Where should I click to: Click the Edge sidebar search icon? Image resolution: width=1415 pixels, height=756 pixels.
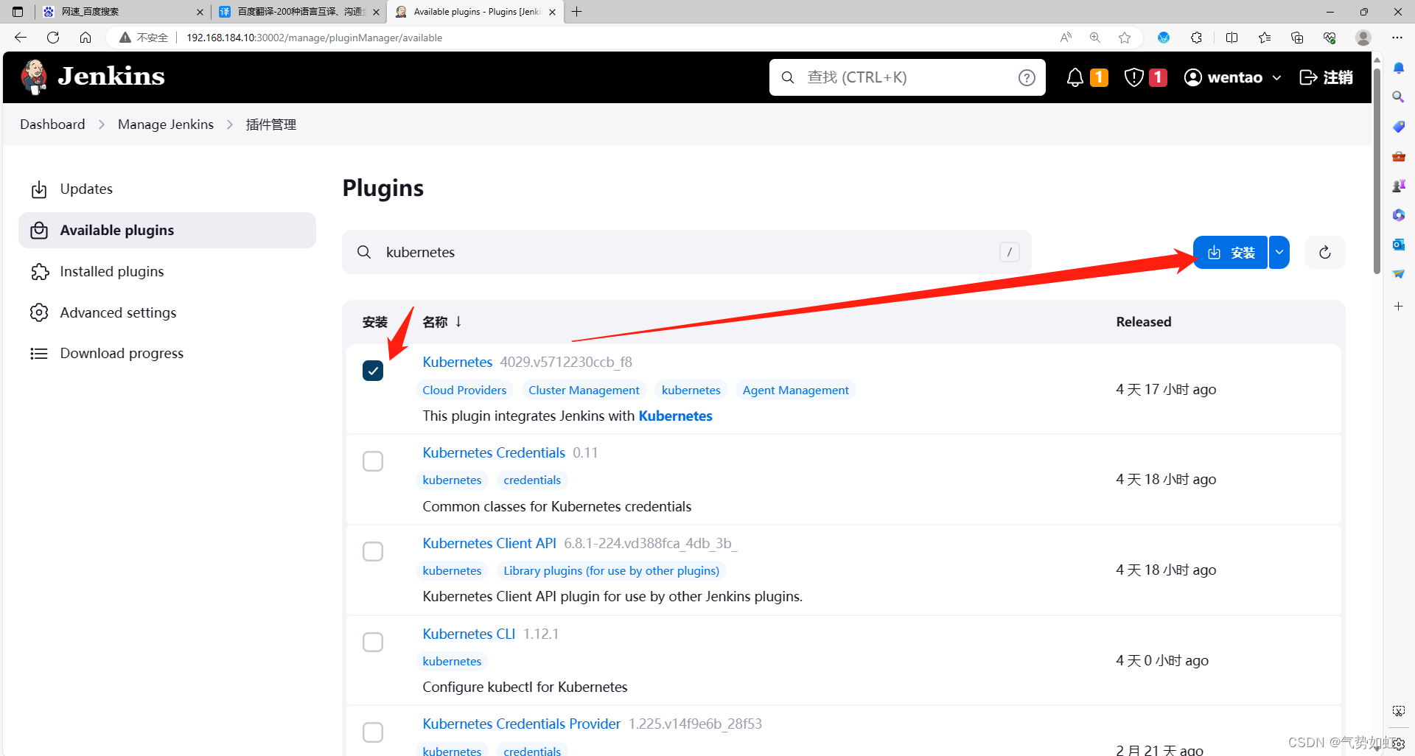(x=1398, y=97)
